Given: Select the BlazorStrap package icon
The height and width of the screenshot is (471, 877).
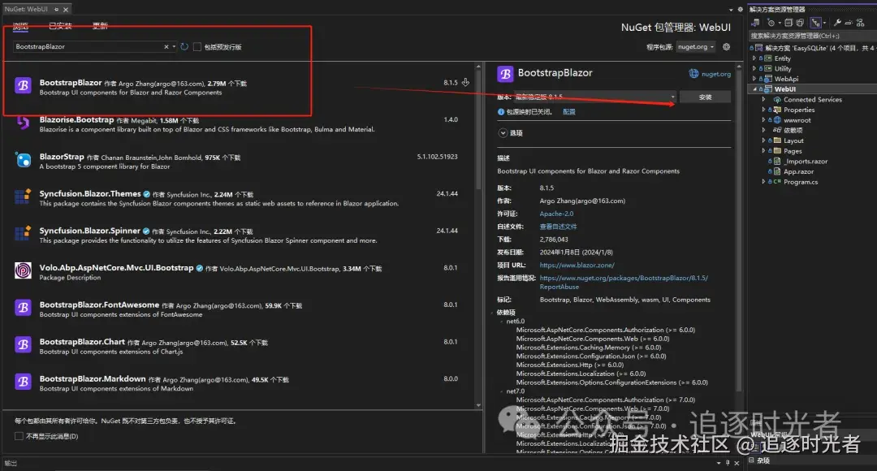Looking at the screenshot, I should [x=23, y=160].
